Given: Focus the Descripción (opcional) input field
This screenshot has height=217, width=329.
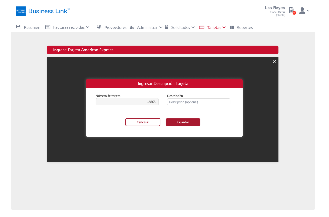Looking at the screenshot, I should point(198,102).
